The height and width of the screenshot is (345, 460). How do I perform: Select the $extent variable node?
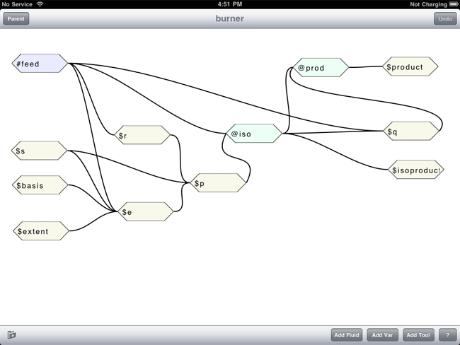pos(41,231)
